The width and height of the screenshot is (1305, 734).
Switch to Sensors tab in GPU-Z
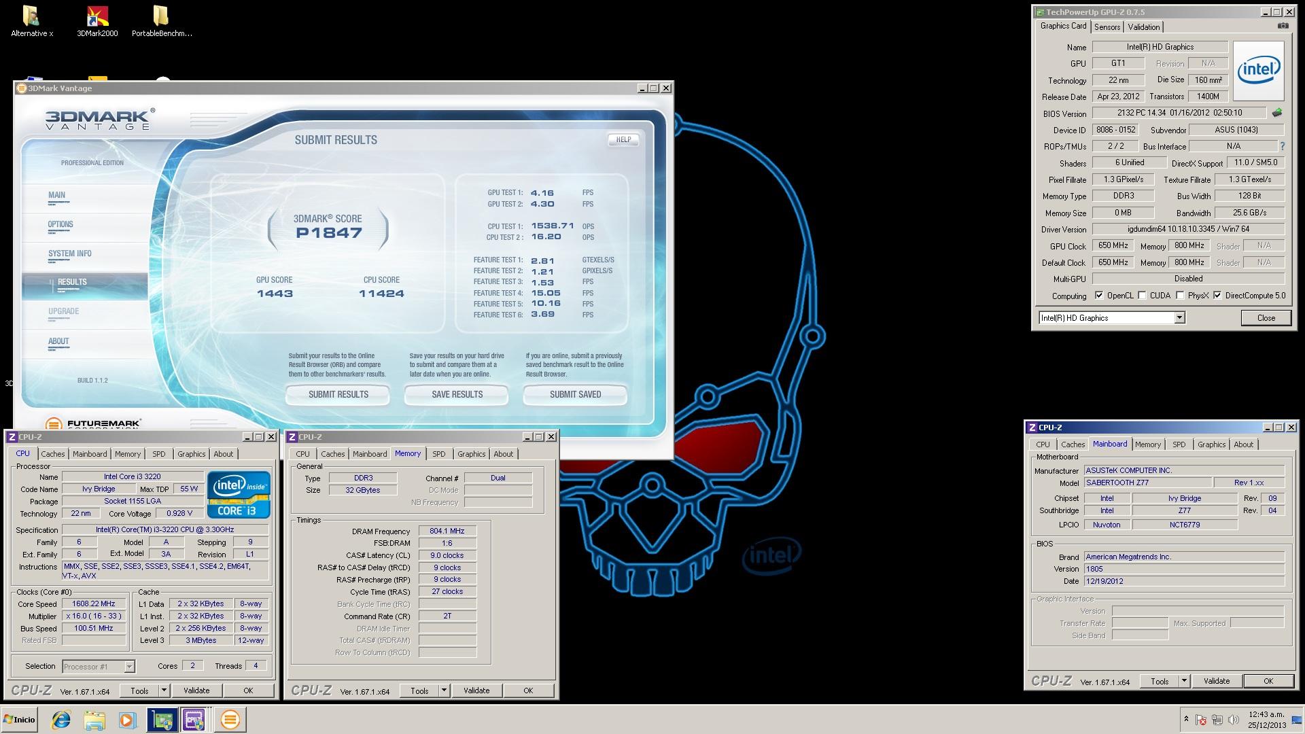coord(1107,27)
